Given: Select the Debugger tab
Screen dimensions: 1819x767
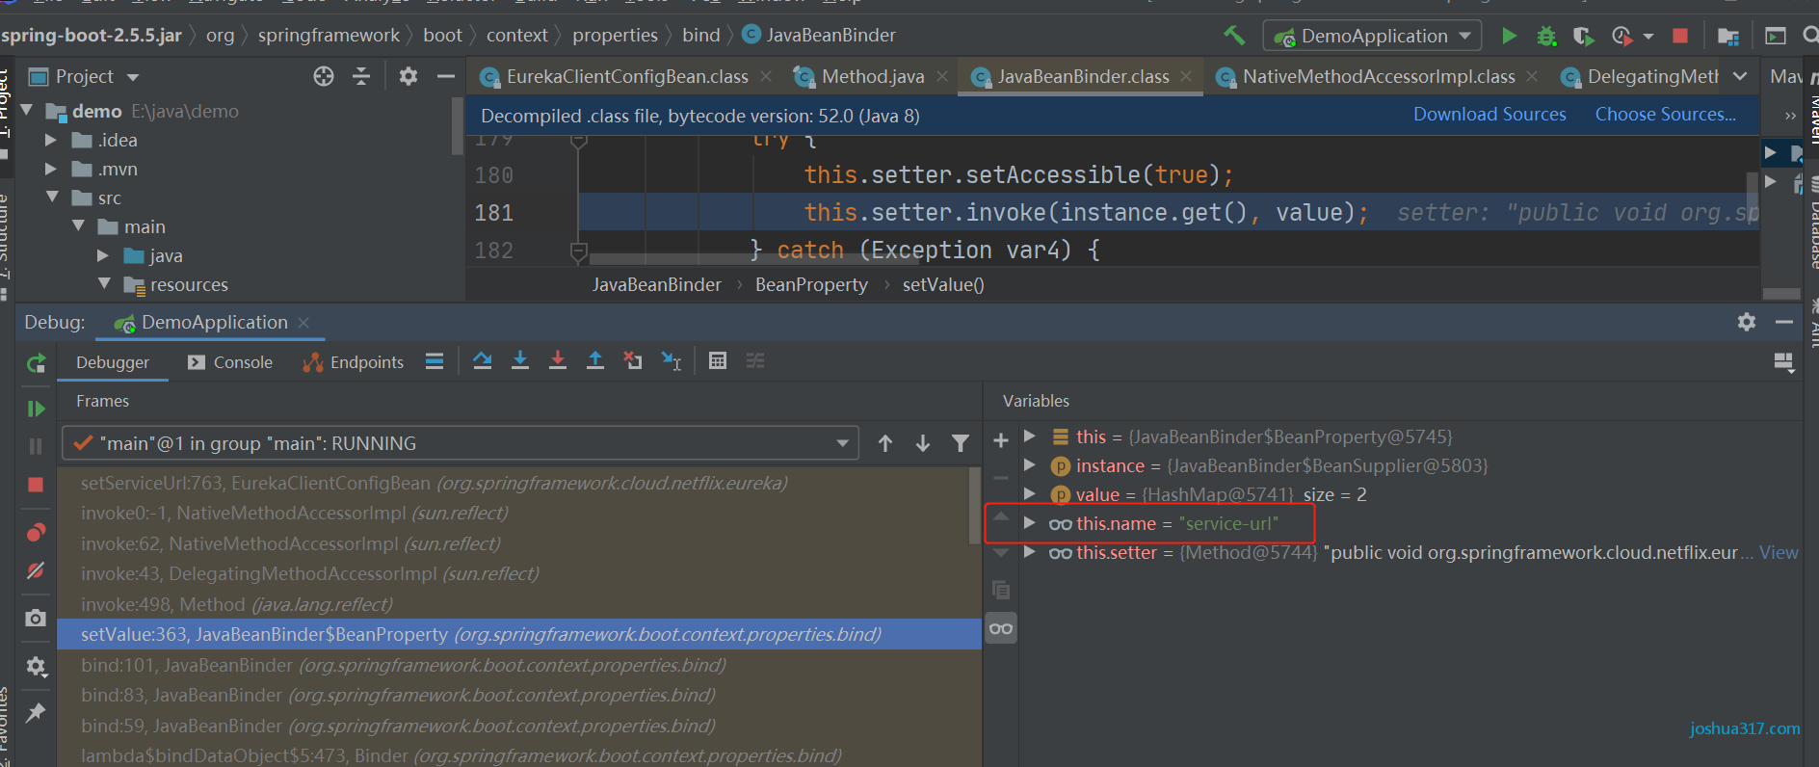Looking at the screenshot, I should [113, 362].
